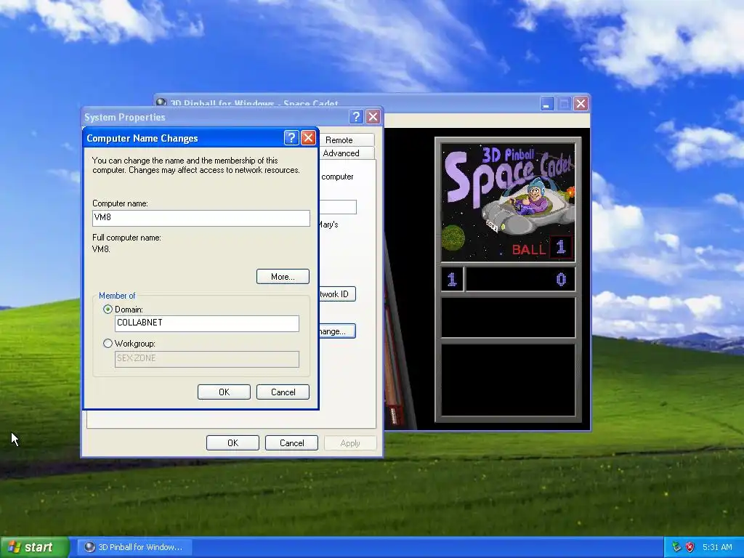Confirm Computer Name Changes with OK
744x558 pixels.
tap(224, 392)
